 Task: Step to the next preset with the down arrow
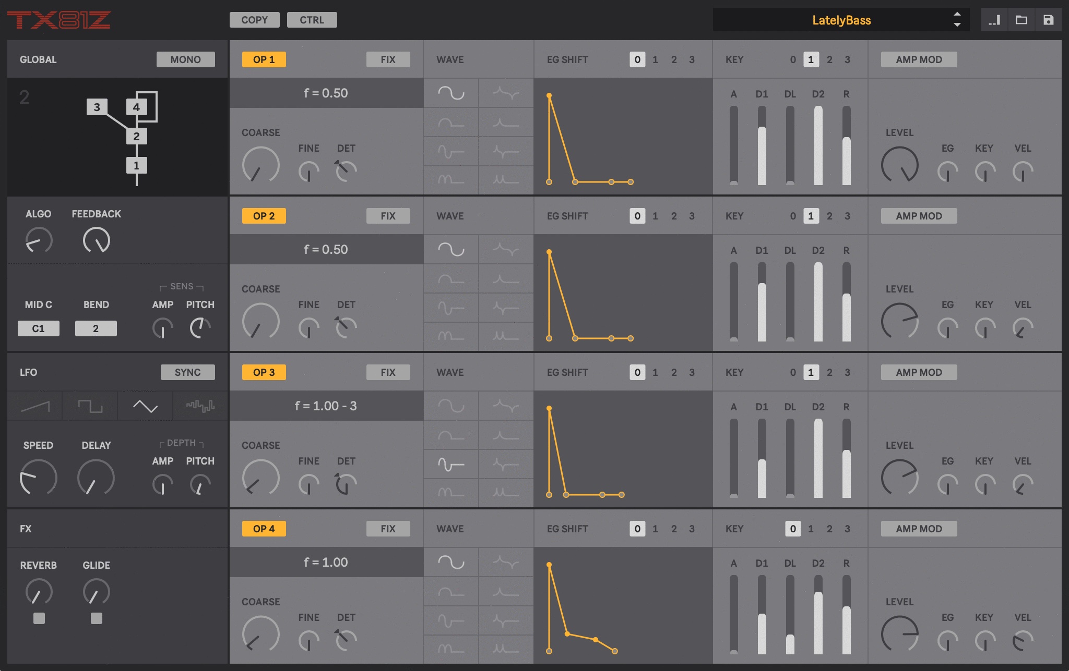coord(957,25)
